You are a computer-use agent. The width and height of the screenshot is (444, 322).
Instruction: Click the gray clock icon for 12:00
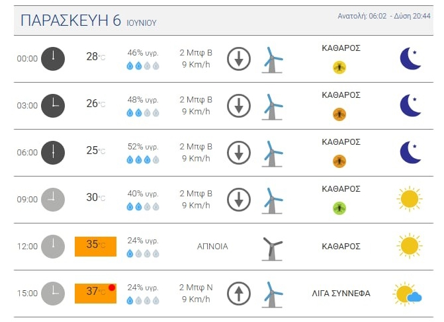(x=53, y=246)
